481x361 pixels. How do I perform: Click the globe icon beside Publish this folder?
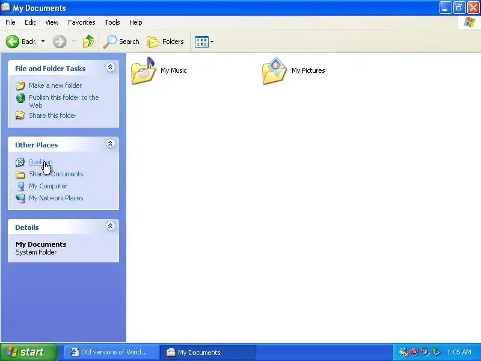click(20, 98)
